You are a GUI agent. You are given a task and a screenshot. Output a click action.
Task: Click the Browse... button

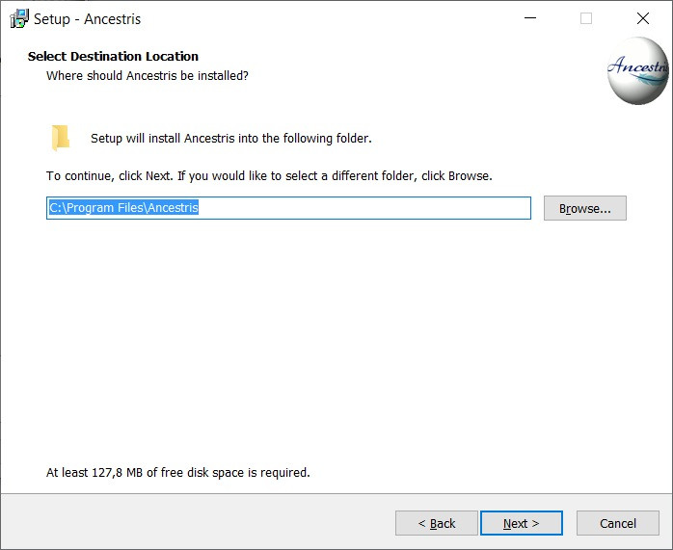(584, 208)
